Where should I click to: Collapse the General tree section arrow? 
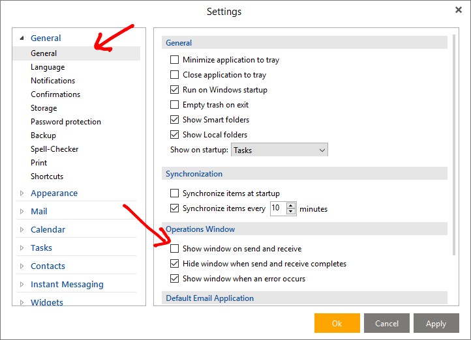coord(21,38)
